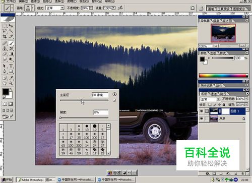Switch to Standard edit mode

pyautogui.click(x=5, y=104)
